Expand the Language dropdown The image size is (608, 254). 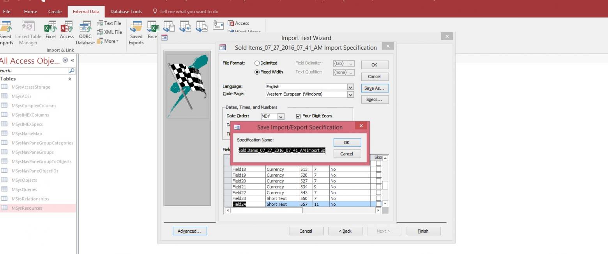pos(350,87)
